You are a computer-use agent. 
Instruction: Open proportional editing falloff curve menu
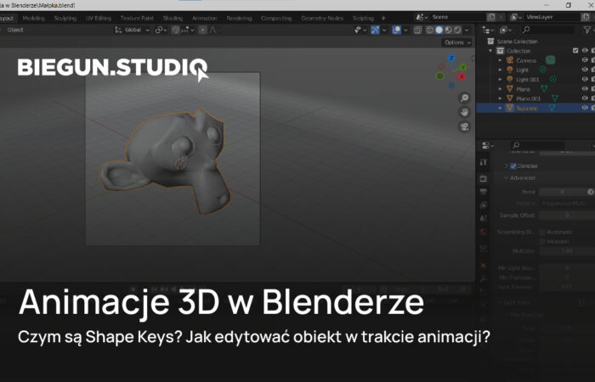(x=213, y=30)
